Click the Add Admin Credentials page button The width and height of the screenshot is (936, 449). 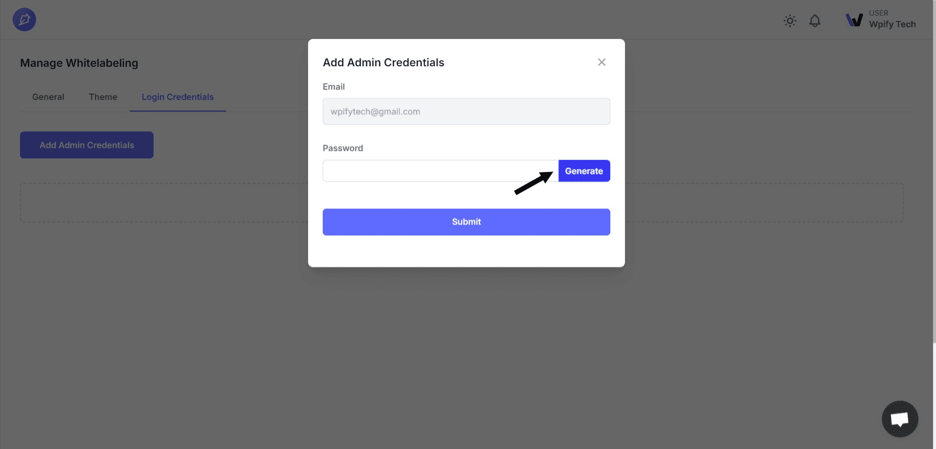87,145
